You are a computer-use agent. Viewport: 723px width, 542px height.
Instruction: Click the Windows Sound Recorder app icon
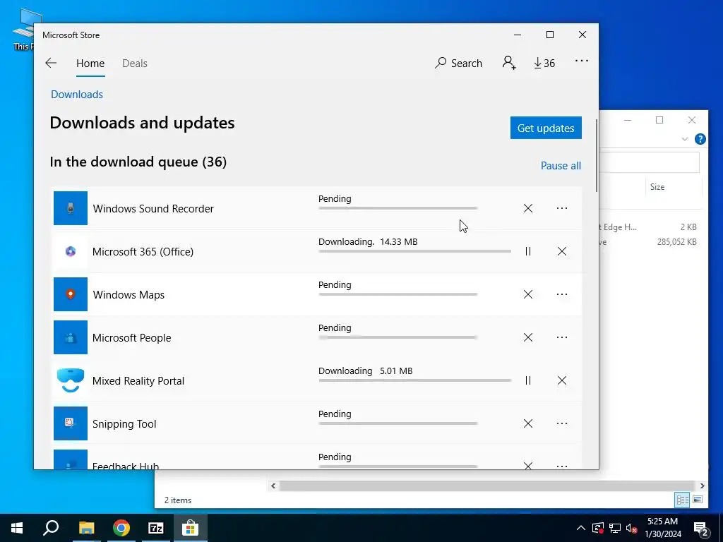point(71,208)
